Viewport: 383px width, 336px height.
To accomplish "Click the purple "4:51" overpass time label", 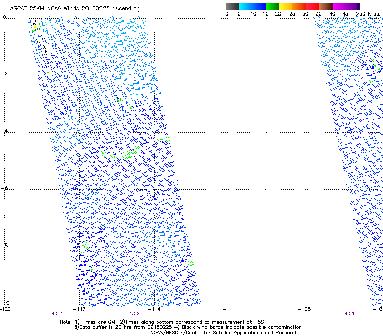I will (349, 314).
